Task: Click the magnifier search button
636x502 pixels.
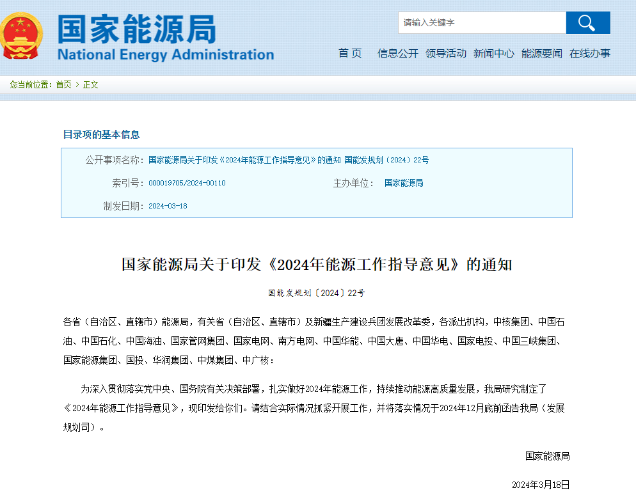Action: [x=587, y=23]
